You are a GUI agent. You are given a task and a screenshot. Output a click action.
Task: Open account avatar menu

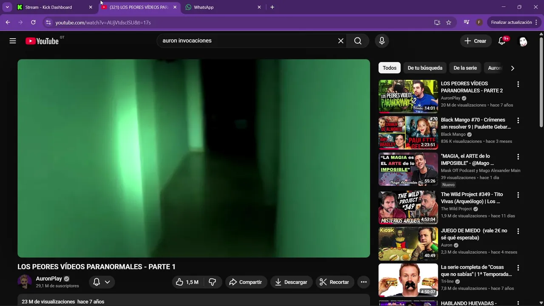[523, 41]
